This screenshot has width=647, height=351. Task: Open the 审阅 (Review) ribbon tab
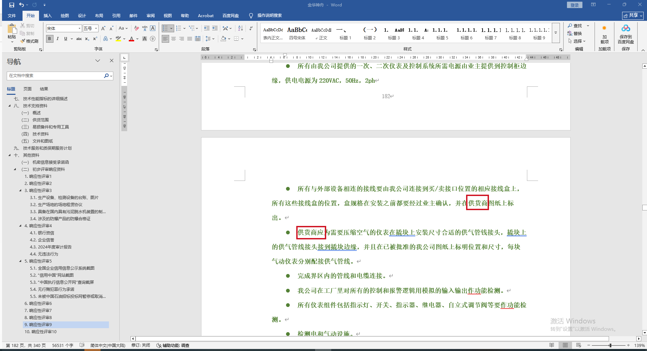[x=151, y=15]
